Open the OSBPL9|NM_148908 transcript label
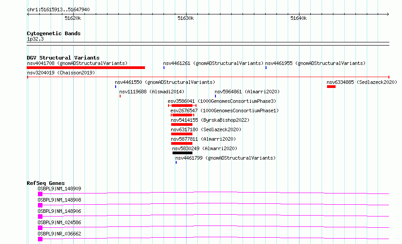Image resolution: width=402 pixels, height=244 pixels. (x=59, y=200)
